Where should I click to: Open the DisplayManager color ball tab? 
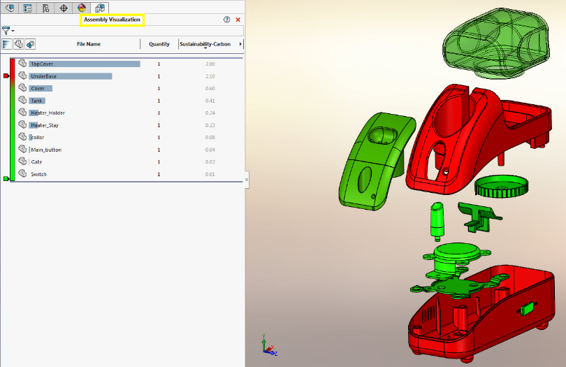tap(82, 8)
